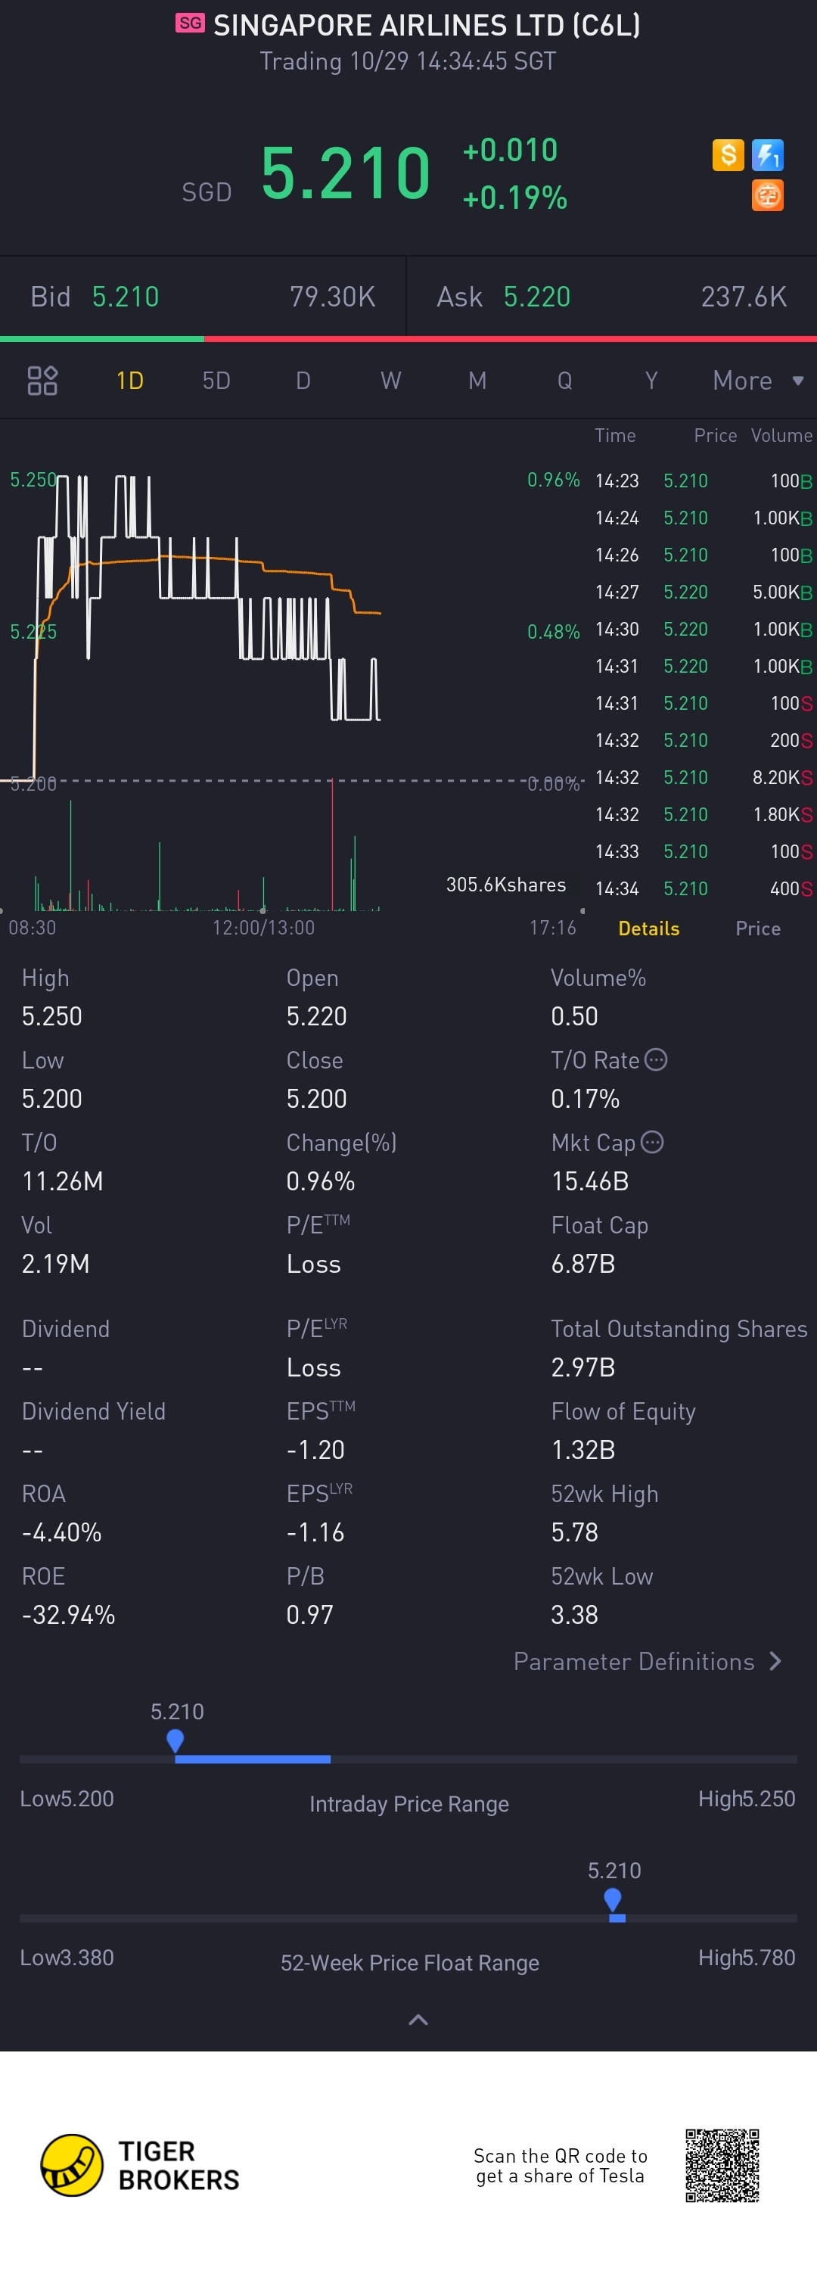Viewport: 817px width, 2280px height.
Task: Open Parameter Definitions chevron
Action: 776,1661
